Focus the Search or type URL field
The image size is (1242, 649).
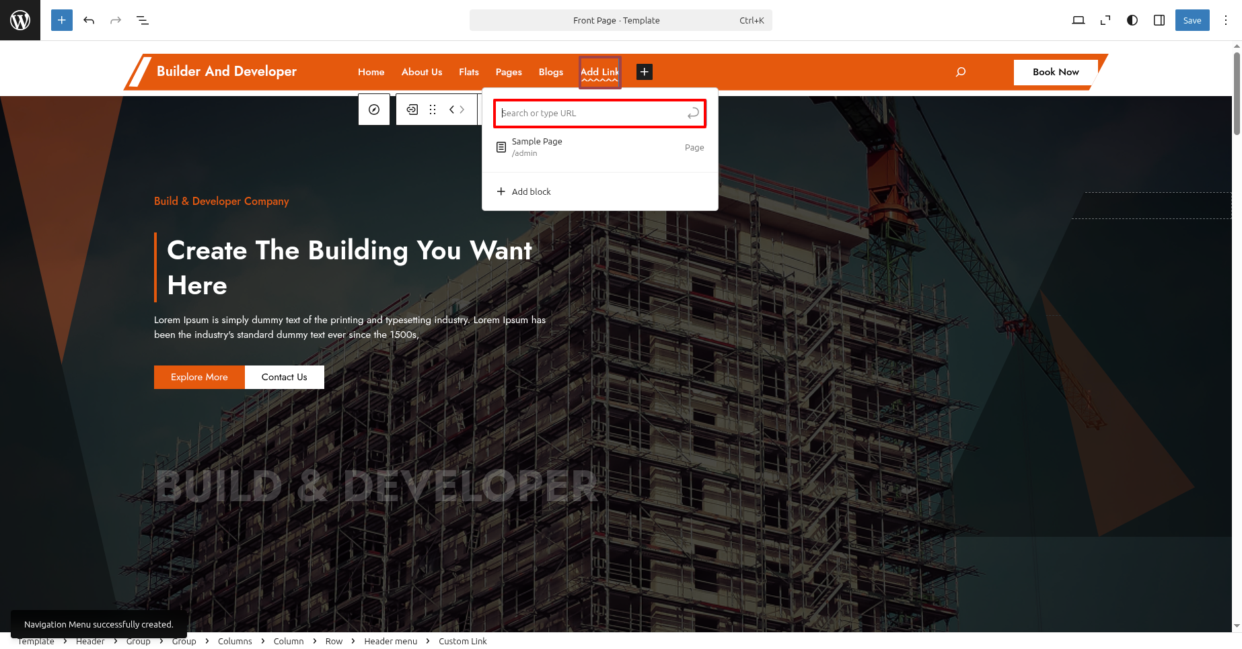(592, 114)
